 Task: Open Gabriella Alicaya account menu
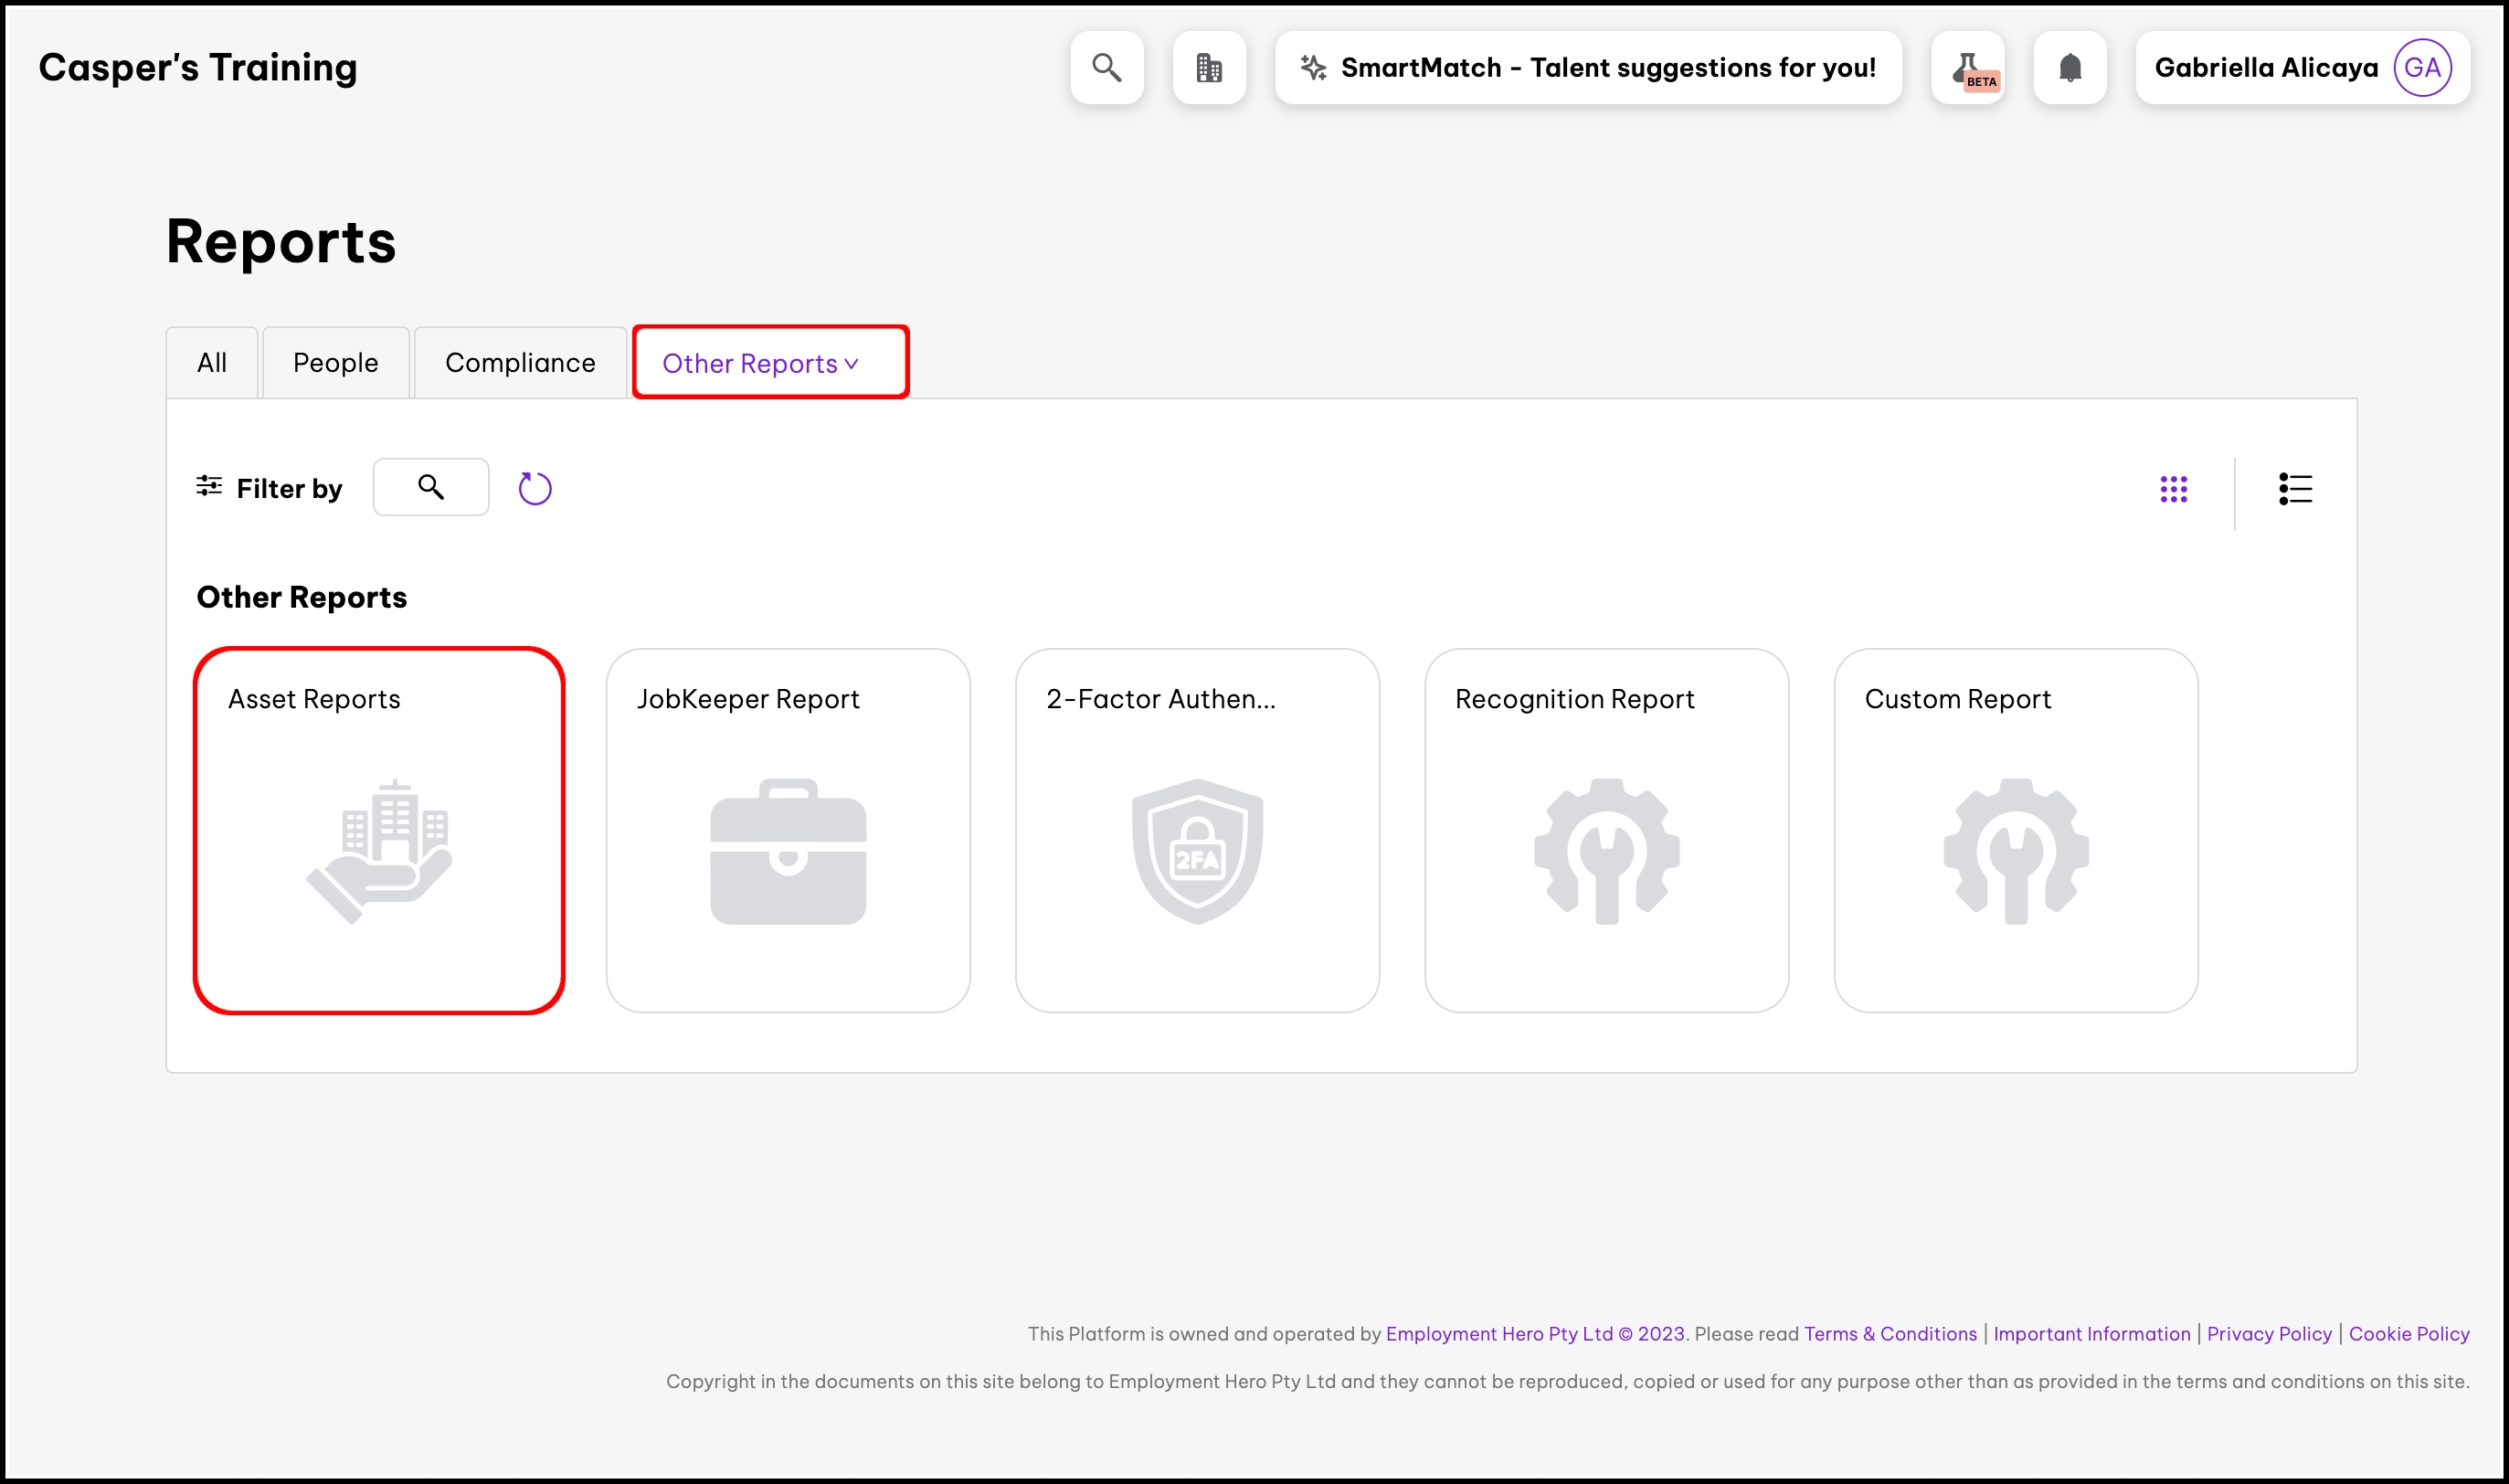pos(2265,68)
